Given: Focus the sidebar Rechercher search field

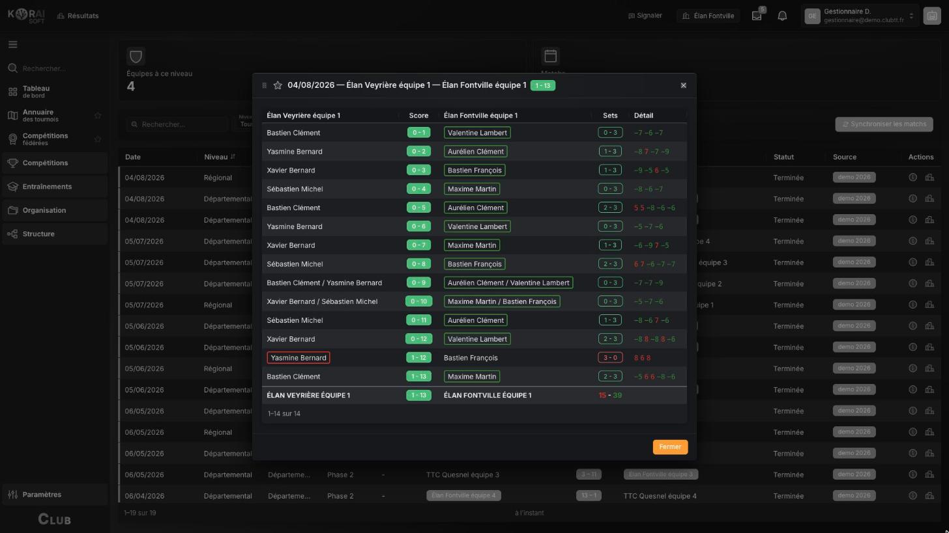Looking at the screenshot, I should click(x=55, y=68).
